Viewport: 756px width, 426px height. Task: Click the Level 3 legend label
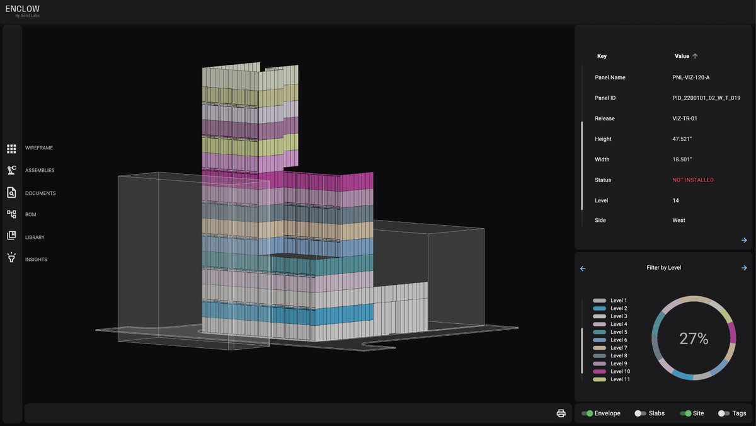[619, 316]
